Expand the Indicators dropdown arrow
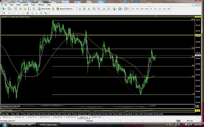The image size is (204, 127). 116,9
